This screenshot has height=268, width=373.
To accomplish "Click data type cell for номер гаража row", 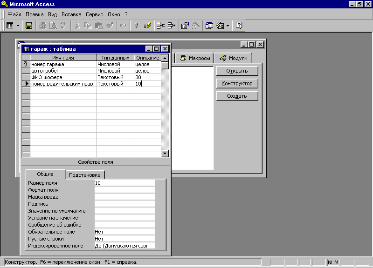I will click(115, 64).
